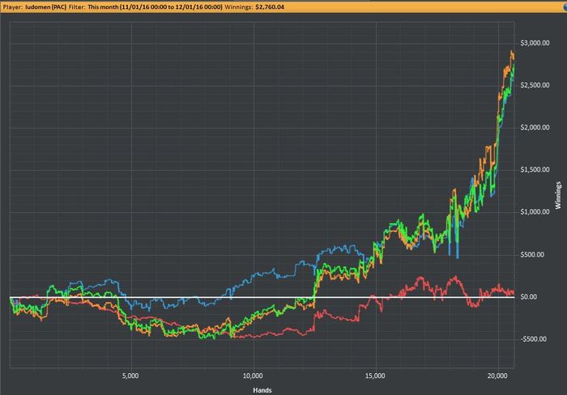This screenshot has height=395, width=567.
Task: Click the 5,000 hands tick label
Action: [130, 376]
